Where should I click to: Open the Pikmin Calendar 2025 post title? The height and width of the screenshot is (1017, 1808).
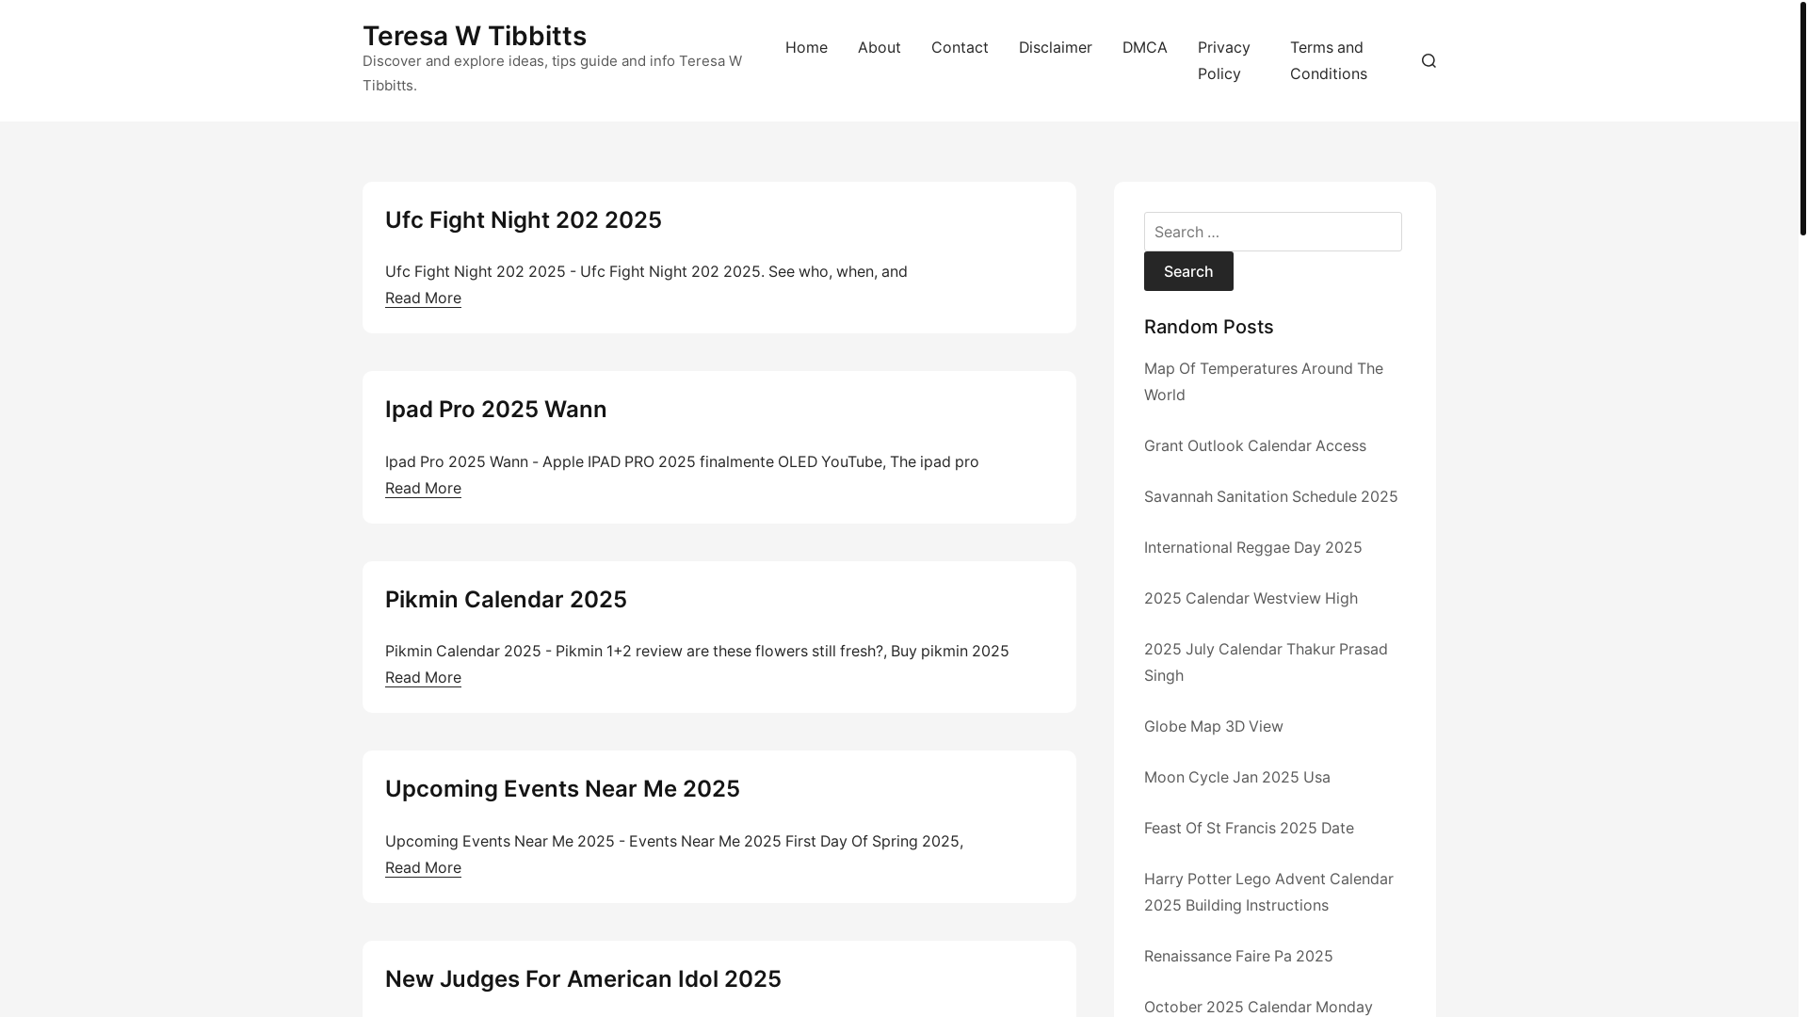506,599
